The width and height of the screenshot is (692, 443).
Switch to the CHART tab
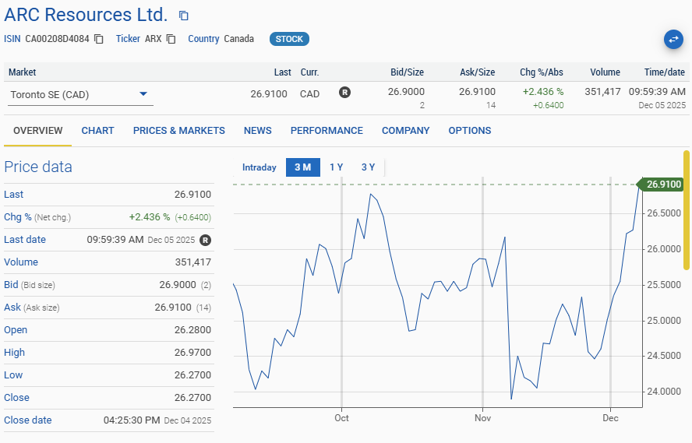pos(97,131)
